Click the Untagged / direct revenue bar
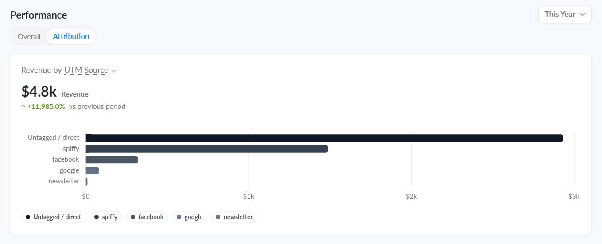Viewport: 602px width, 244px height. tap(324, 138)
